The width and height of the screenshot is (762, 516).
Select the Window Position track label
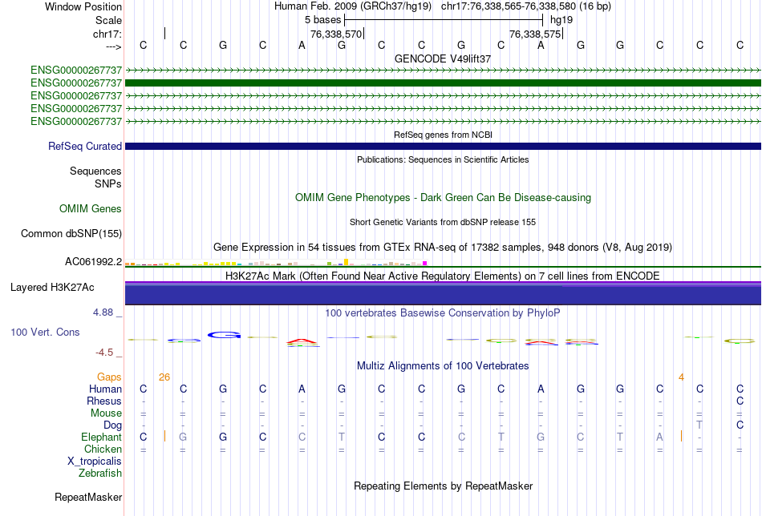(83, 6)
